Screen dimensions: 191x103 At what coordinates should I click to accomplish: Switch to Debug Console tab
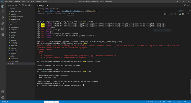60,14
